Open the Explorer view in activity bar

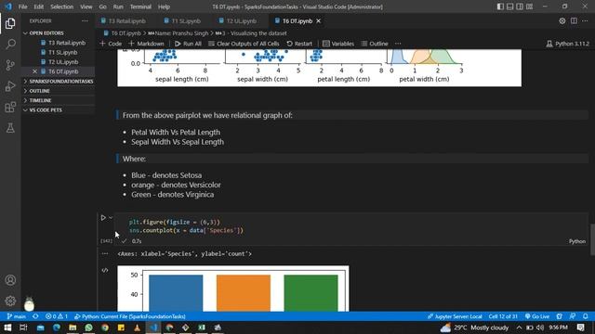pyautogui.click(x=10, y=23)
